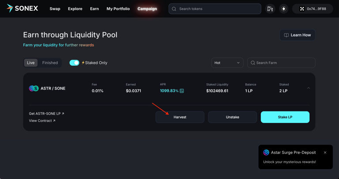Click the 2 LP Staked value
Viewport: 339px width, 179px height.
coord(283,91)
